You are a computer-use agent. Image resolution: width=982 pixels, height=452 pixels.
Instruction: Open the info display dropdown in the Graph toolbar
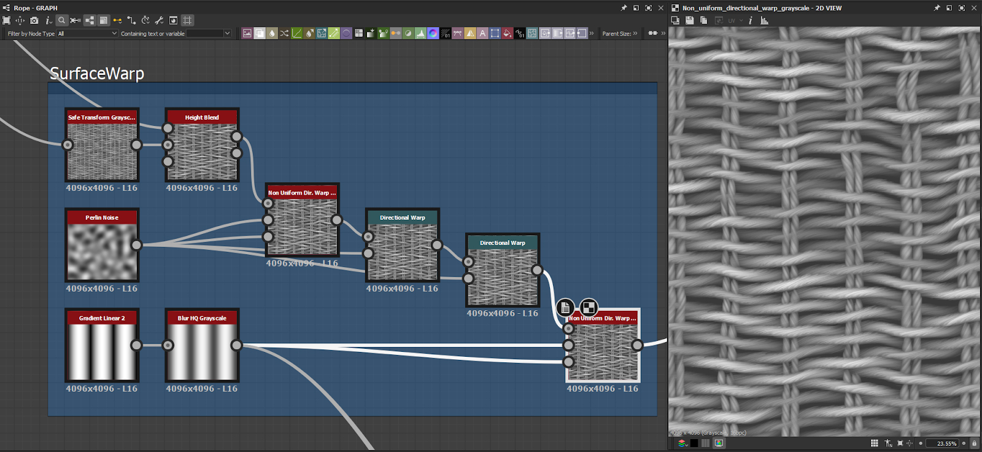[x=48, y=20]
